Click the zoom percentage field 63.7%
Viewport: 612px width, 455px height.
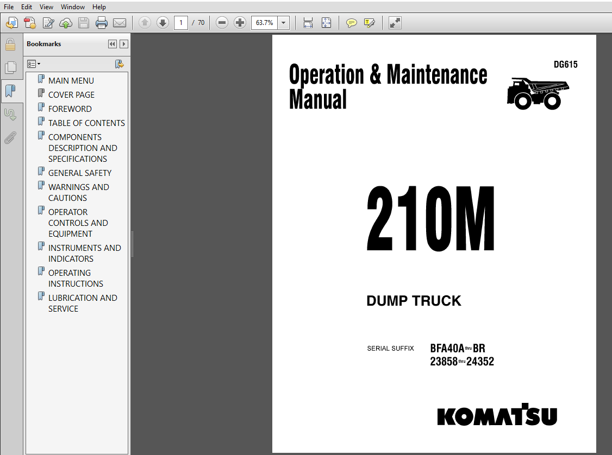264,23
